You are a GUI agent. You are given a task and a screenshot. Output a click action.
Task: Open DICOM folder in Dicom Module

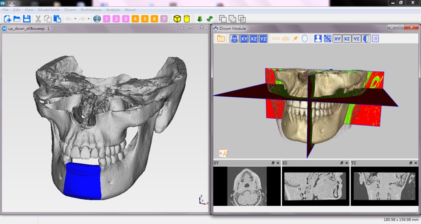[221, 39]
